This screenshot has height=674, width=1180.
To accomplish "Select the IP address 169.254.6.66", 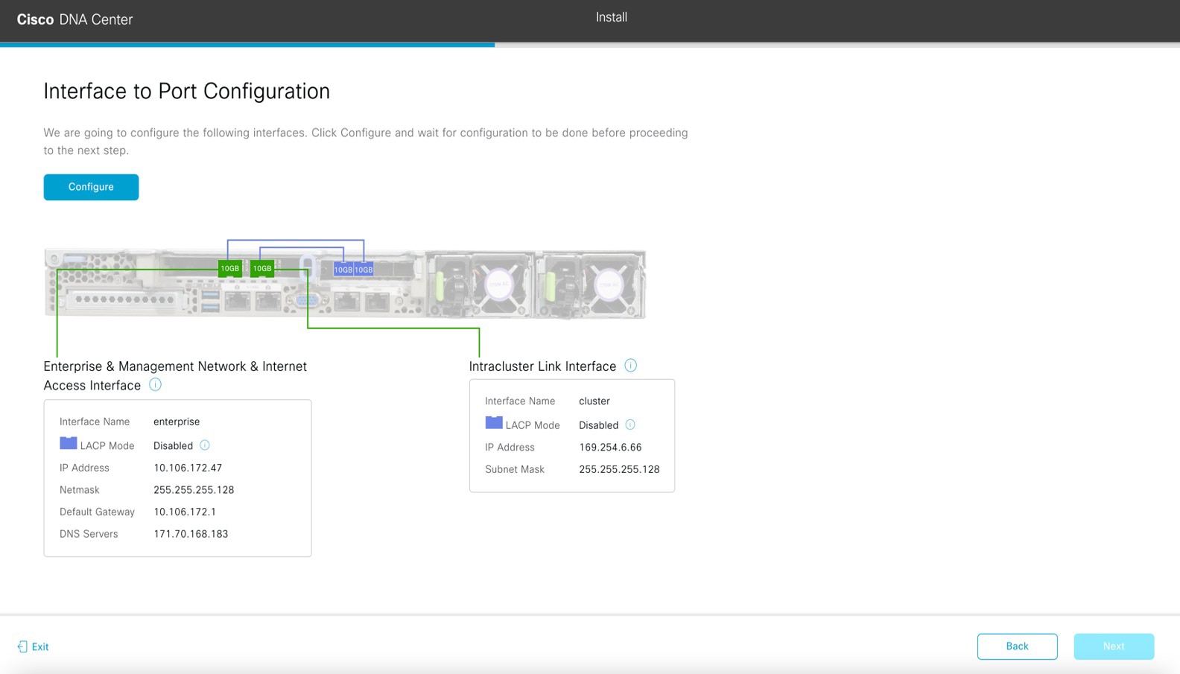I will click(610, 447).
